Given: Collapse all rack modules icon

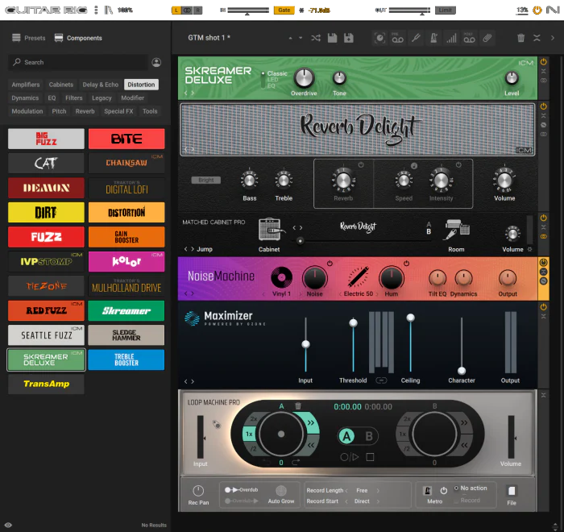Looking at the screenshot, I should pos(537,38).
